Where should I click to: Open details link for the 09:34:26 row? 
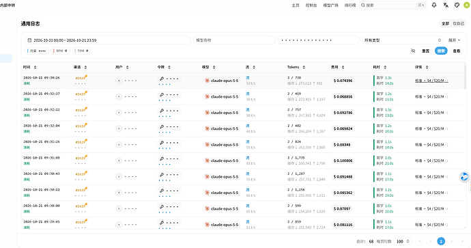[x=431, y=81]
